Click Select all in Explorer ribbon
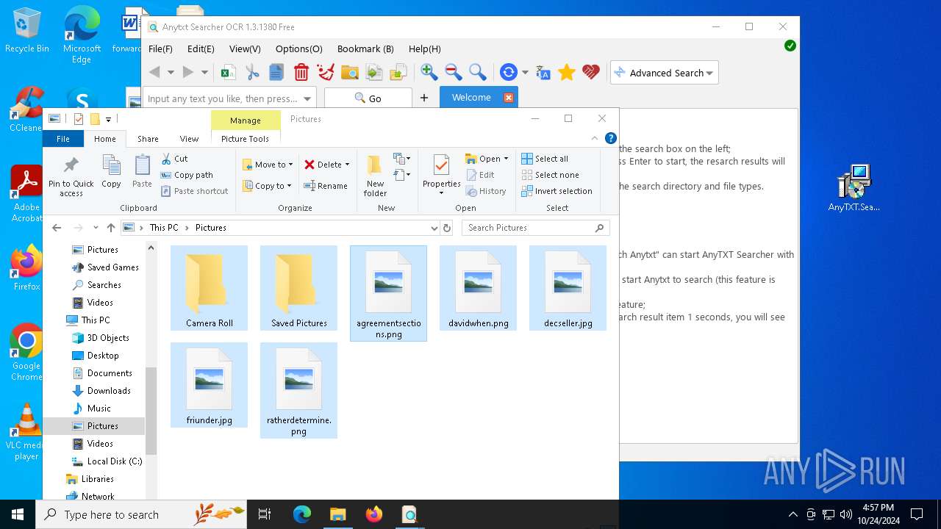Viewport: 941px width, 529px height. pyautogui.click(x=545, y=159)
